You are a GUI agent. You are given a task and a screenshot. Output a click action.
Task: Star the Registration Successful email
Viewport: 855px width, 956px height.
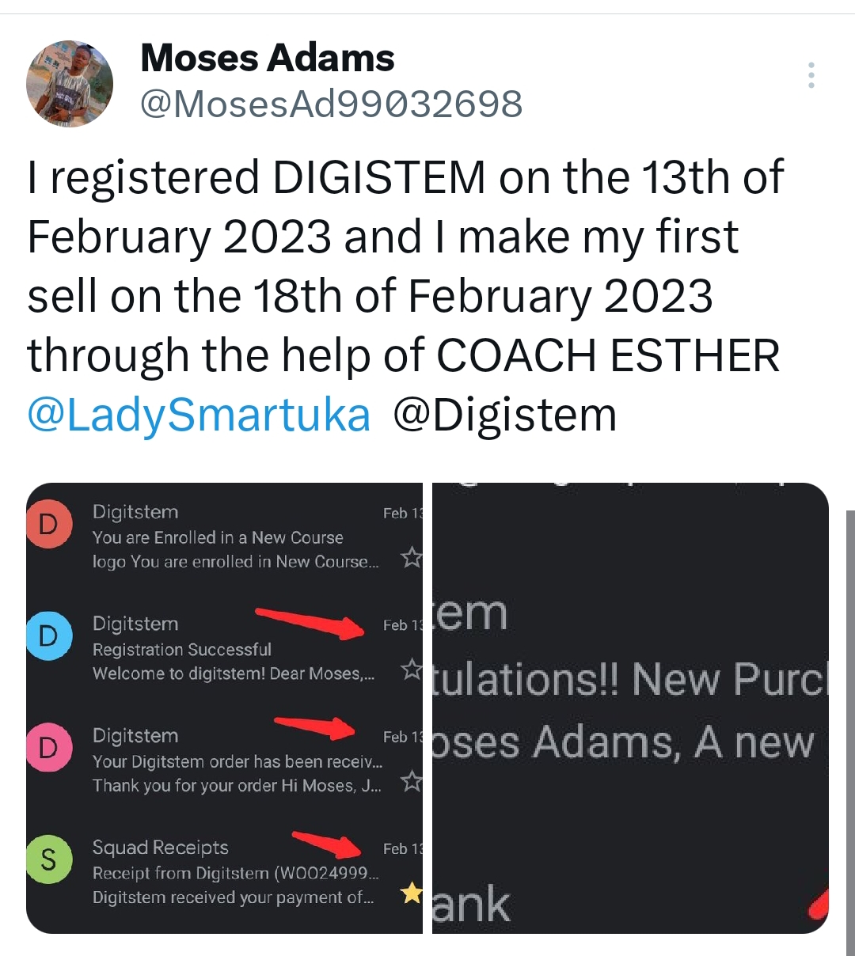pyautogui.click(x=412, y=670)
